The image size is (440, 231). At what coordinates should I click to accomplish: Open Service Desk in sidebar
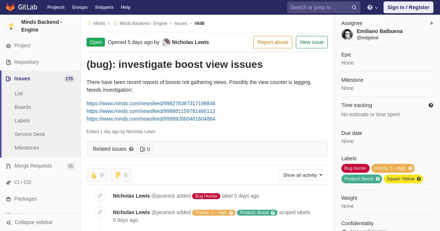[x=30, y=134]
